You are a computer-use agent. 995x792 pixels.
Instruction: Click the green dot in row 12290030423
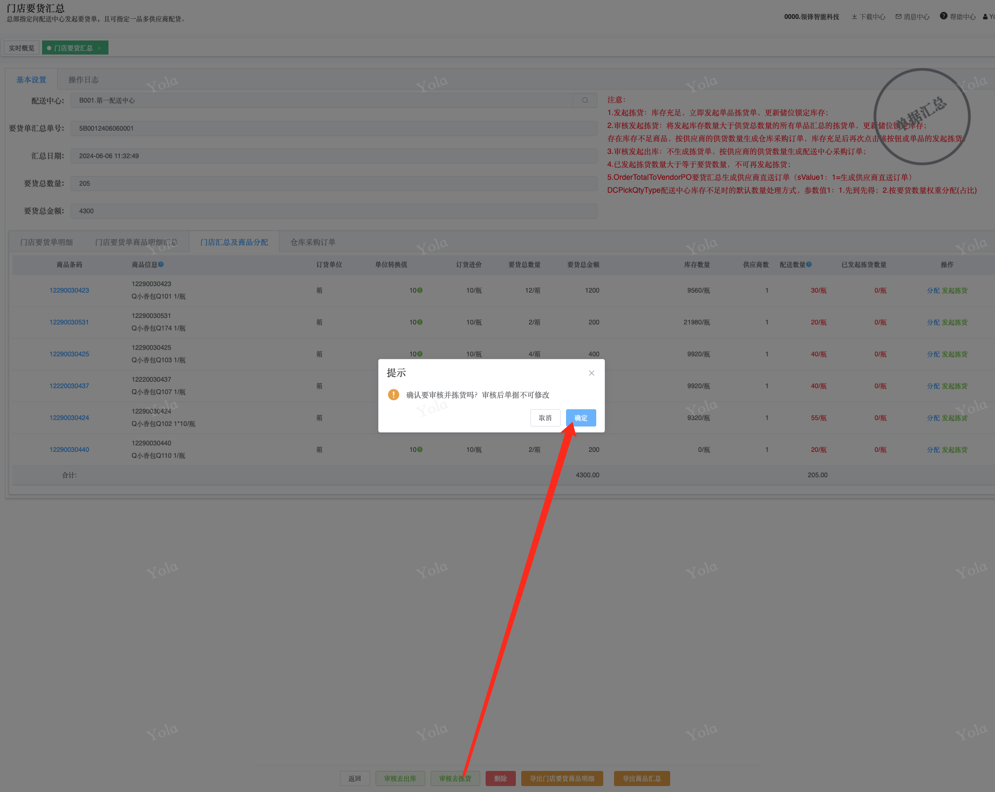pos(420,290)
